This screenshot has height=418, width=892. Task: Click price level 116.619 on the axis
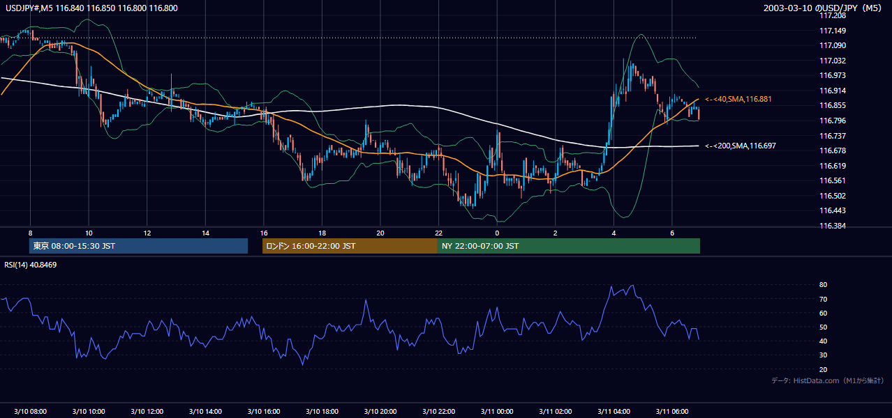tap(832, 166)
